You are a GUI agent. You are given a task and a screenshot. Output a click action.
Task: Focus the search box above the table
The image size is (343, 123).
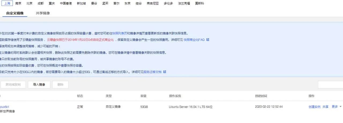tap(330, 85)
